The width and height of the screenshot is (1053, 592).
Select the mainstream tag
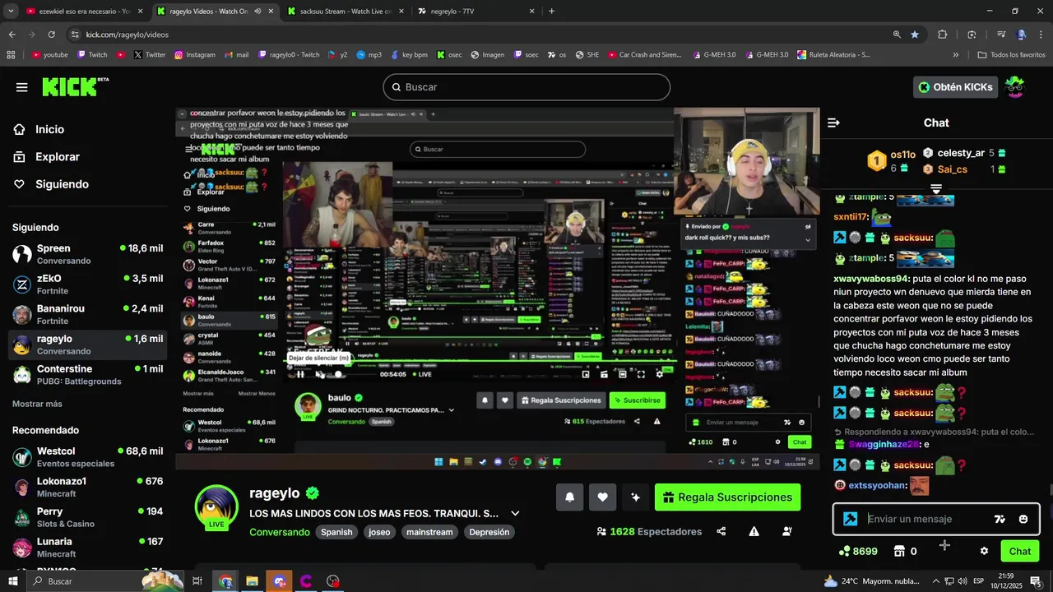click(x=429, y=532)
